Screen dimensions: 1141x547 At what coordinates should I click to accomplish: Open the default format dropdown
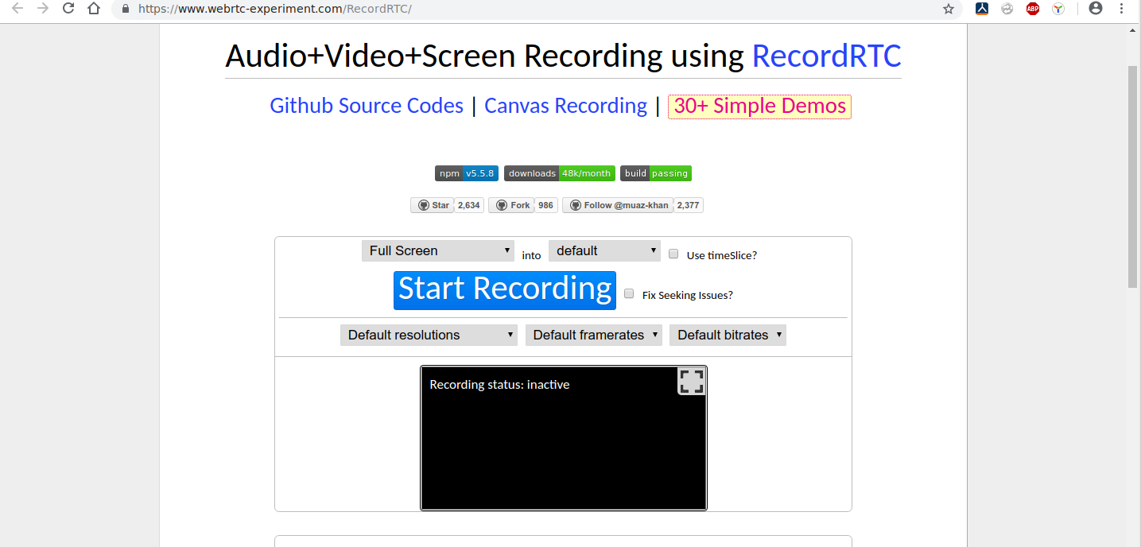pos(605,250)
